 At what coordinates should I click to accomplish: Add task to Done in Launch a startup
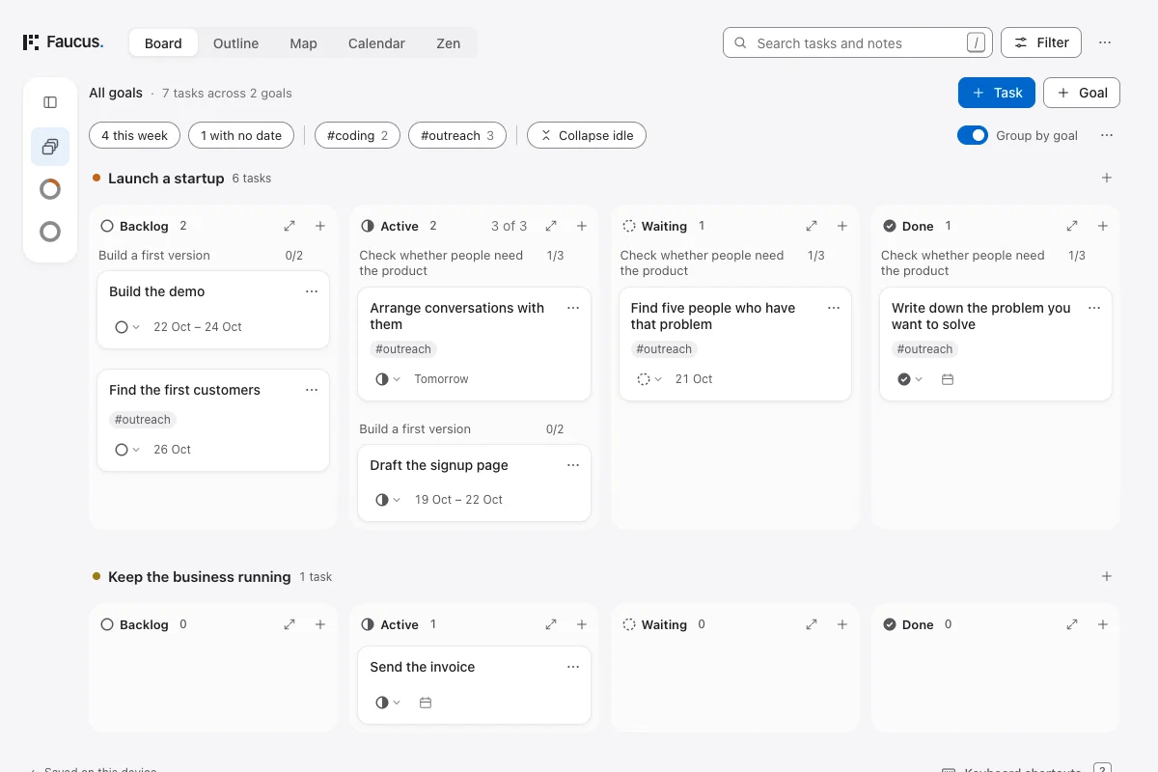pyautogui.click(x=1103, y=226)
